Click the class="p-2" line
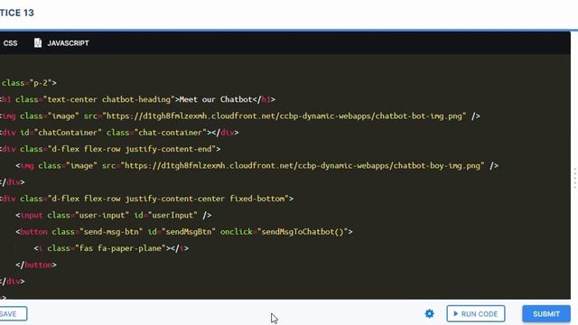 [28, 83]
